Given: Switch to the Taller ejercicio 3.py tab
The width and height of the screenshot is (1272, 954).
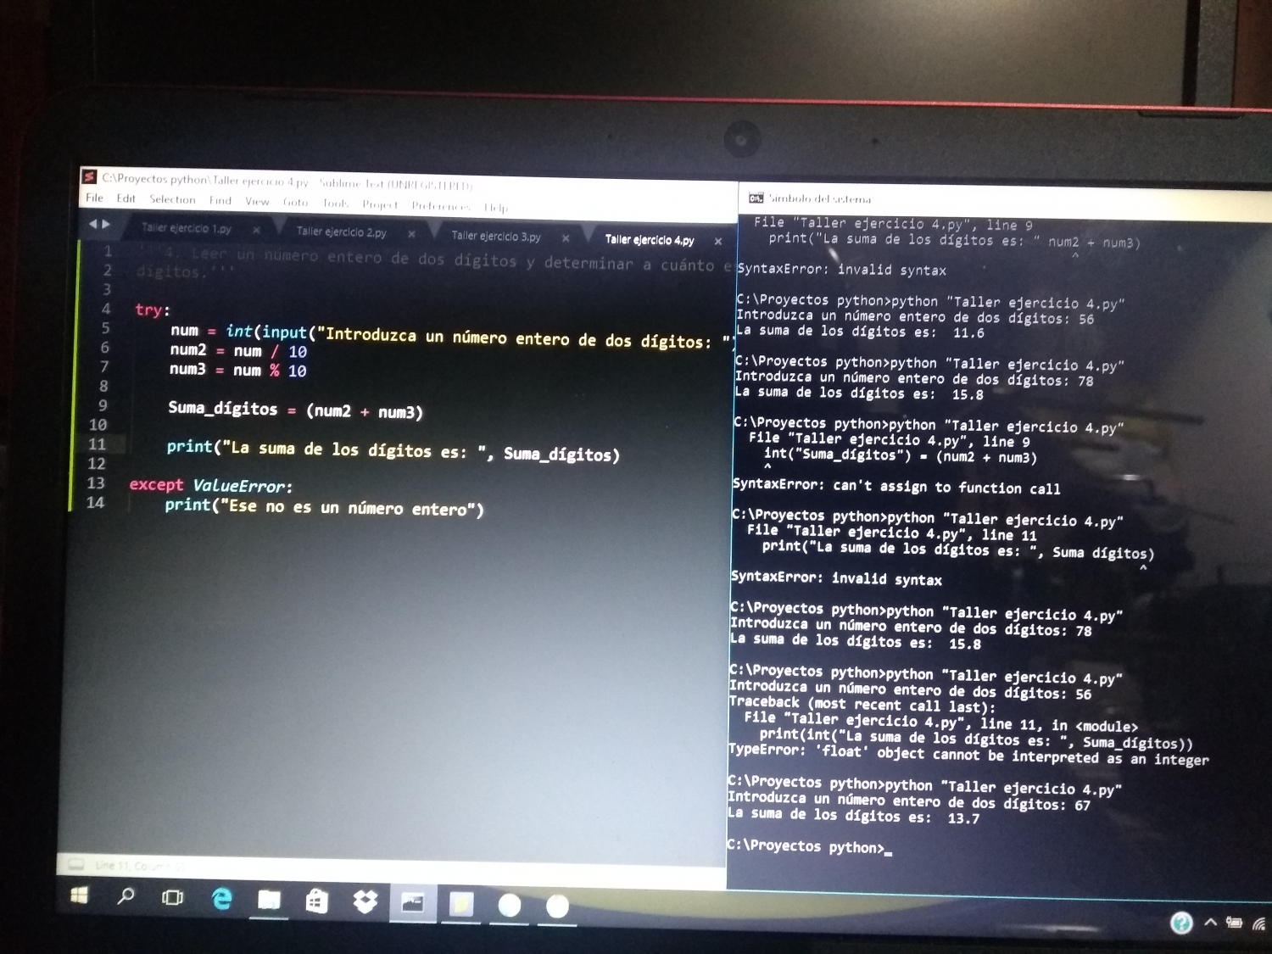Looking at the screenshot, I should point(495,236).
